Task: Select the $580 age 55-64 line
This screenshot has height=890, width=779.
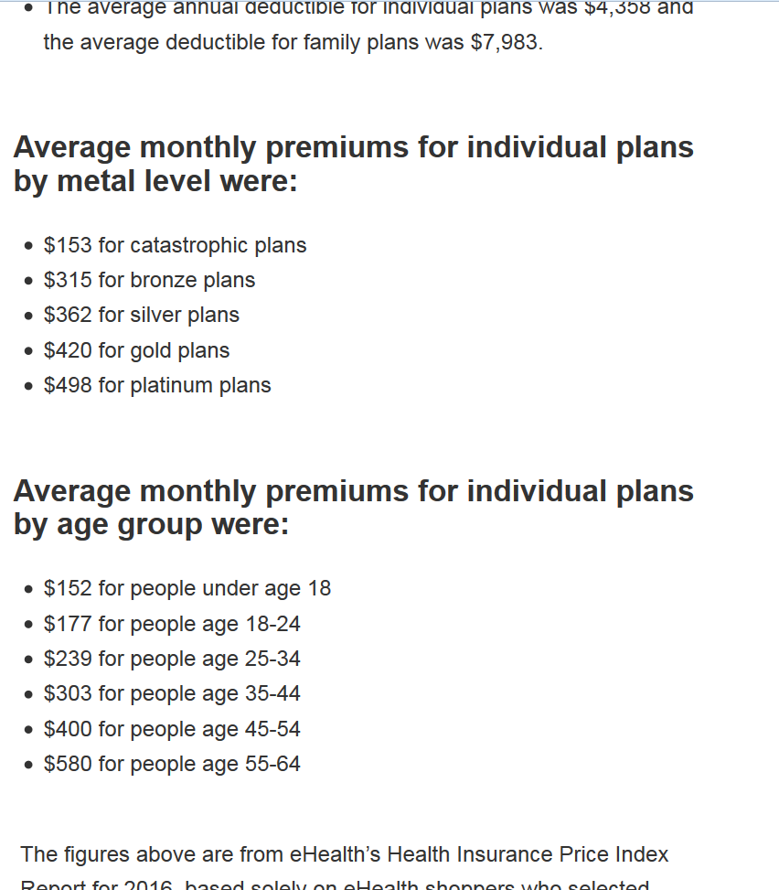Action: coord(172,764)
